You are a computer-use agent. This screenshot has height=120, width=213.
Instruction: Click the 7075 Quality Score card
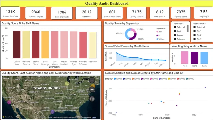(x=181, y=13)
